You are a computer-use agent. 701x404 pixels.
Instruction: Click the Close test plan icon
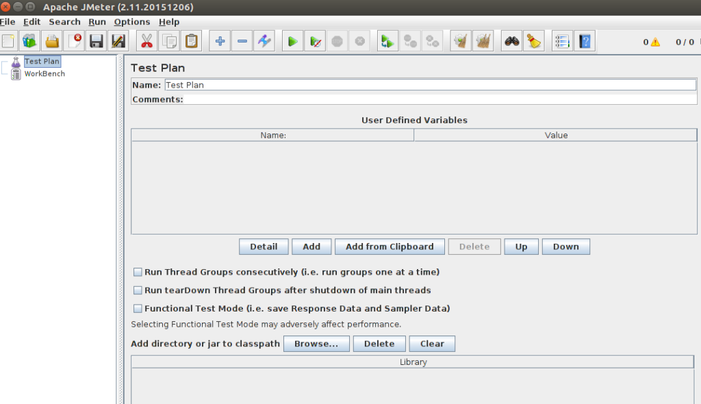pos(74,41)
